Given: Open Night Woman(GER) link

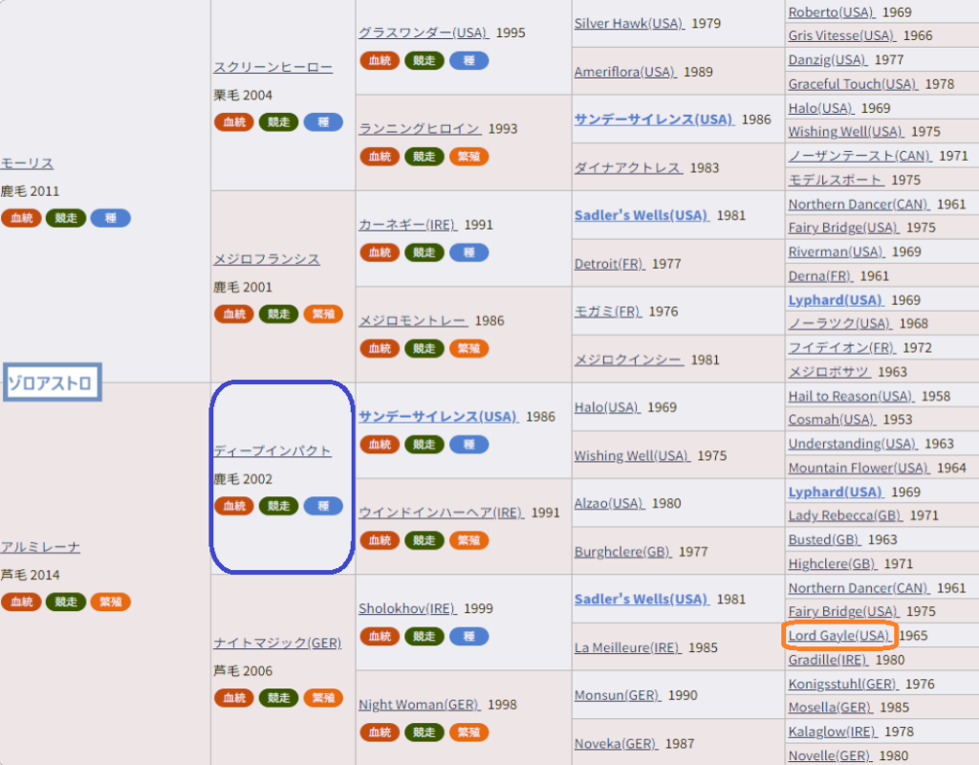Looking at the screenshot, I should click(419, 705).
